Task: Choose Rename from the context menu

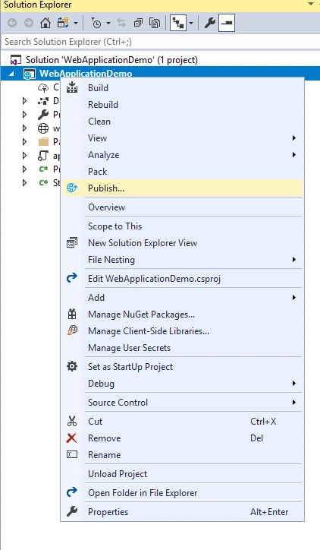Action: [182, 455]
